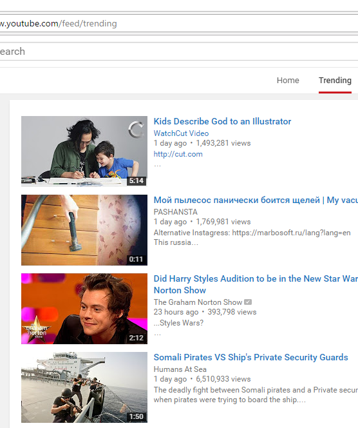The height and width of the screenshot is (428, 358).
Task: Open 'Somali Pirates VS Ship's Private Security Guards' title
Action: pyautogui.click(x=251, y=357)
